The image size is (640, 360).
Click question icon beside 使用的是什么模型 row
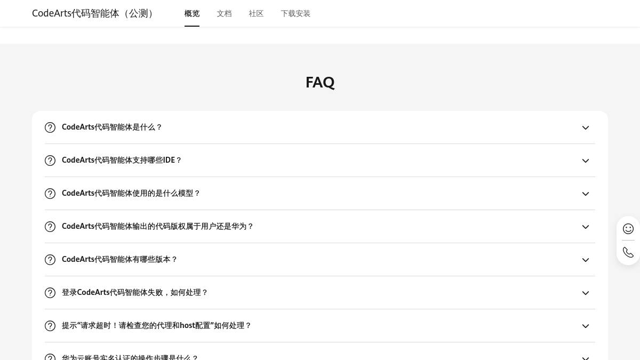[x=50, y=194]
